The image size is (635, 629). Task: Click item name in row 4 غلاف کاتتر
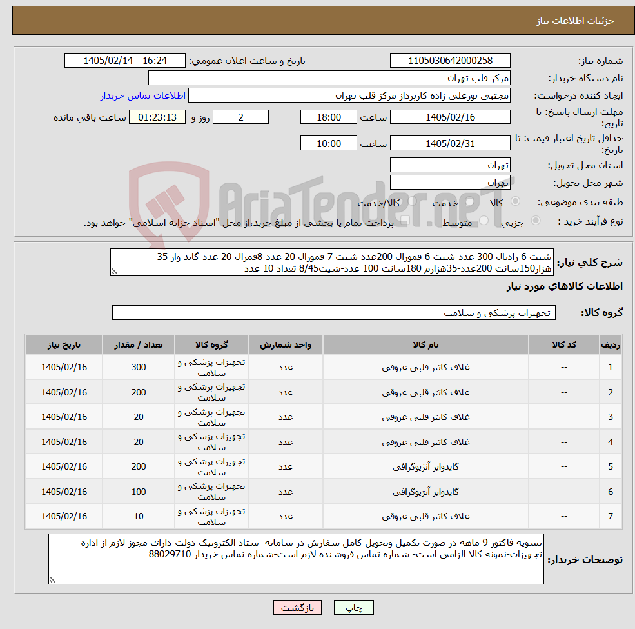click(x=425, y=442)
